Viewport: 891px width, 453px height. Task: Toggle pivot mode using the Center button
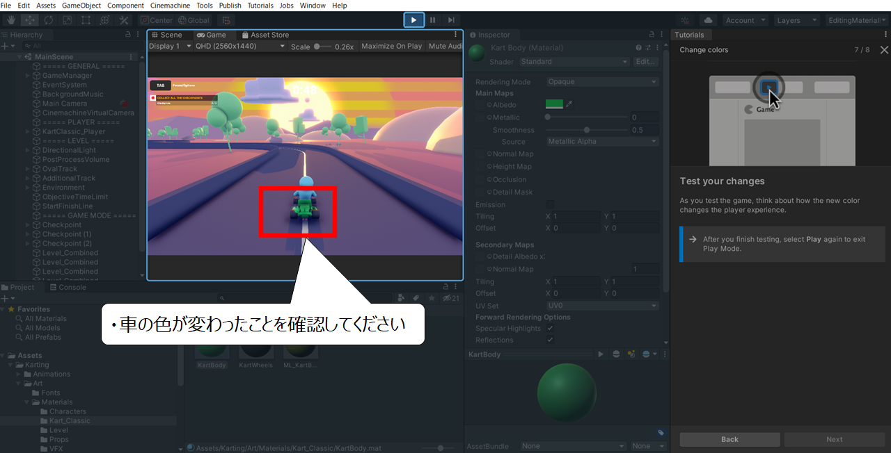click(156, 20)
